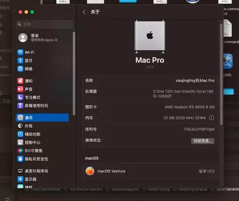Click the back chevron next to 关于

pyautogui.click(x=84, y=12)
